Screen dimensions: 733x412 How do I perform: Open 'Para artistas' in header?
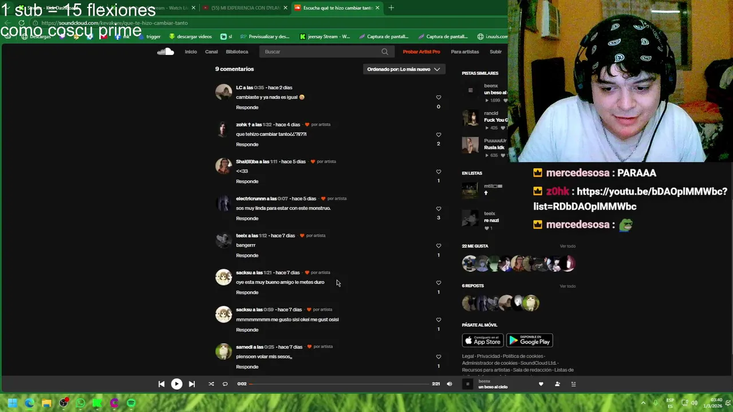pos(465,51)
